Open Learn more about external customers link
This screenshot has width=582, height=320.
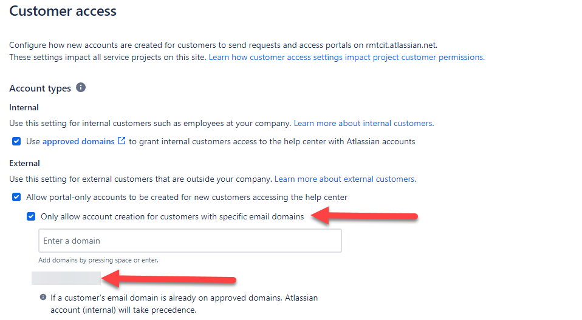[345, 179]
